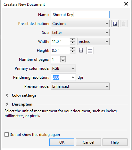Save the preset destination with the floppy icon
The height and width of the screenshot is (150, 132).
115,24
